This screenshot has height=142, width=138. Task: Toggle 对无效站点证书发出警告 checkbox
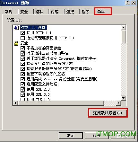[x=22, y=53]
